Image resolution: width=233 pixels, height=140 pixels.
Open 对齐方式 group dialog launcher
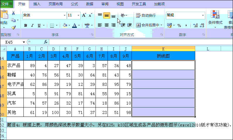click(161, 35)
